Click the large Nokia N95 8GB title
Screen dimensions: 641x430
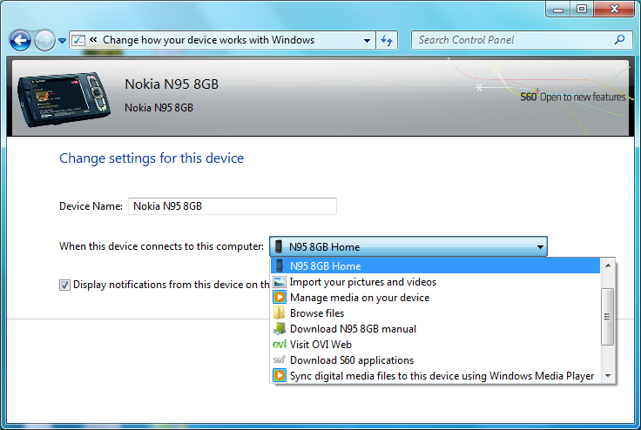pos(172,84)
